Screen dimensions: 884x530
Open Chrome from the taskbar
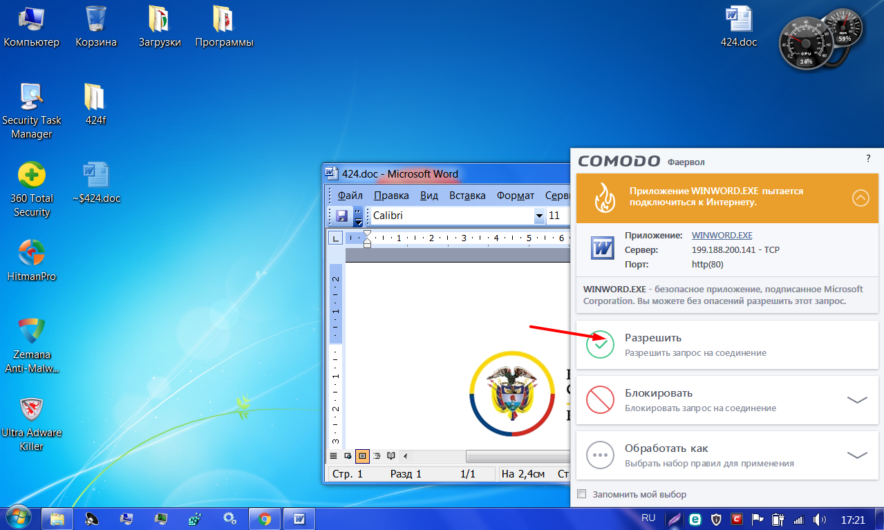coord(264,518)
